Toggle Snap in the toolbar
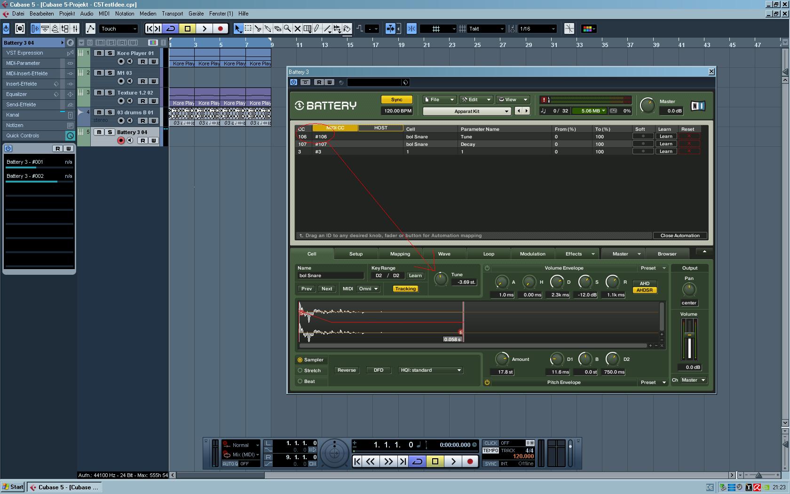The height and width of the screenshot is (494, 790). 411,29
